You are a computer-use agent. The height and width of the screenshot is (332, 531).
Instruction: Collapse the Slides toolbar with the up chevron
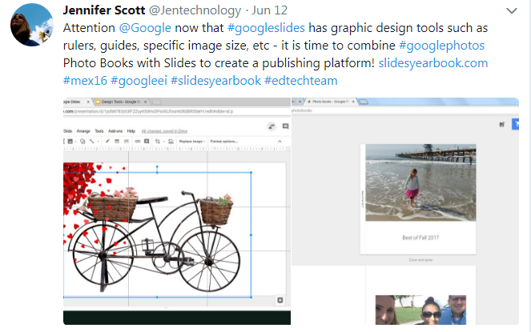[x=280, y=142]
